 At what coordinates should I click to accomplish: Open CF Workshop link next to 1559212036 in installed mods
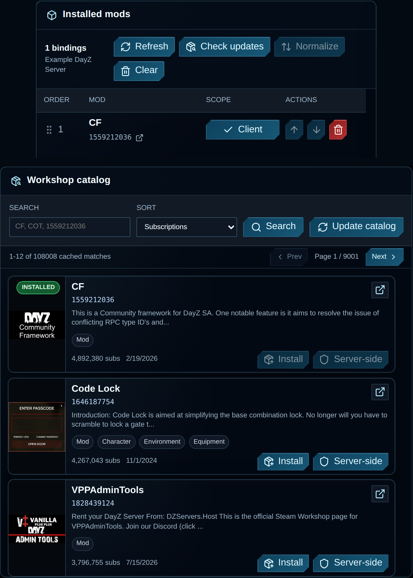140,138
